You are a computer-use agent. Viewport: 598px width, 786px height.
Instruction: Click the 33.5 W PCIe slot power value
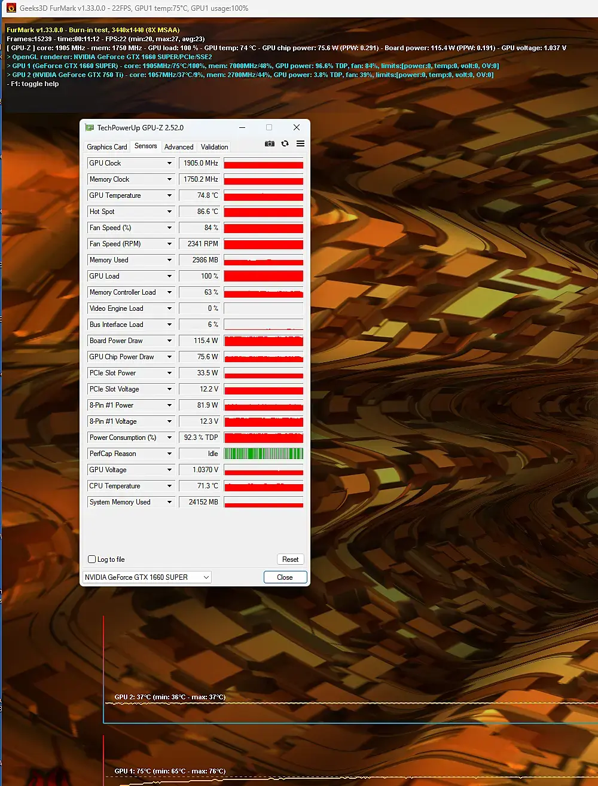pos(200,373)
